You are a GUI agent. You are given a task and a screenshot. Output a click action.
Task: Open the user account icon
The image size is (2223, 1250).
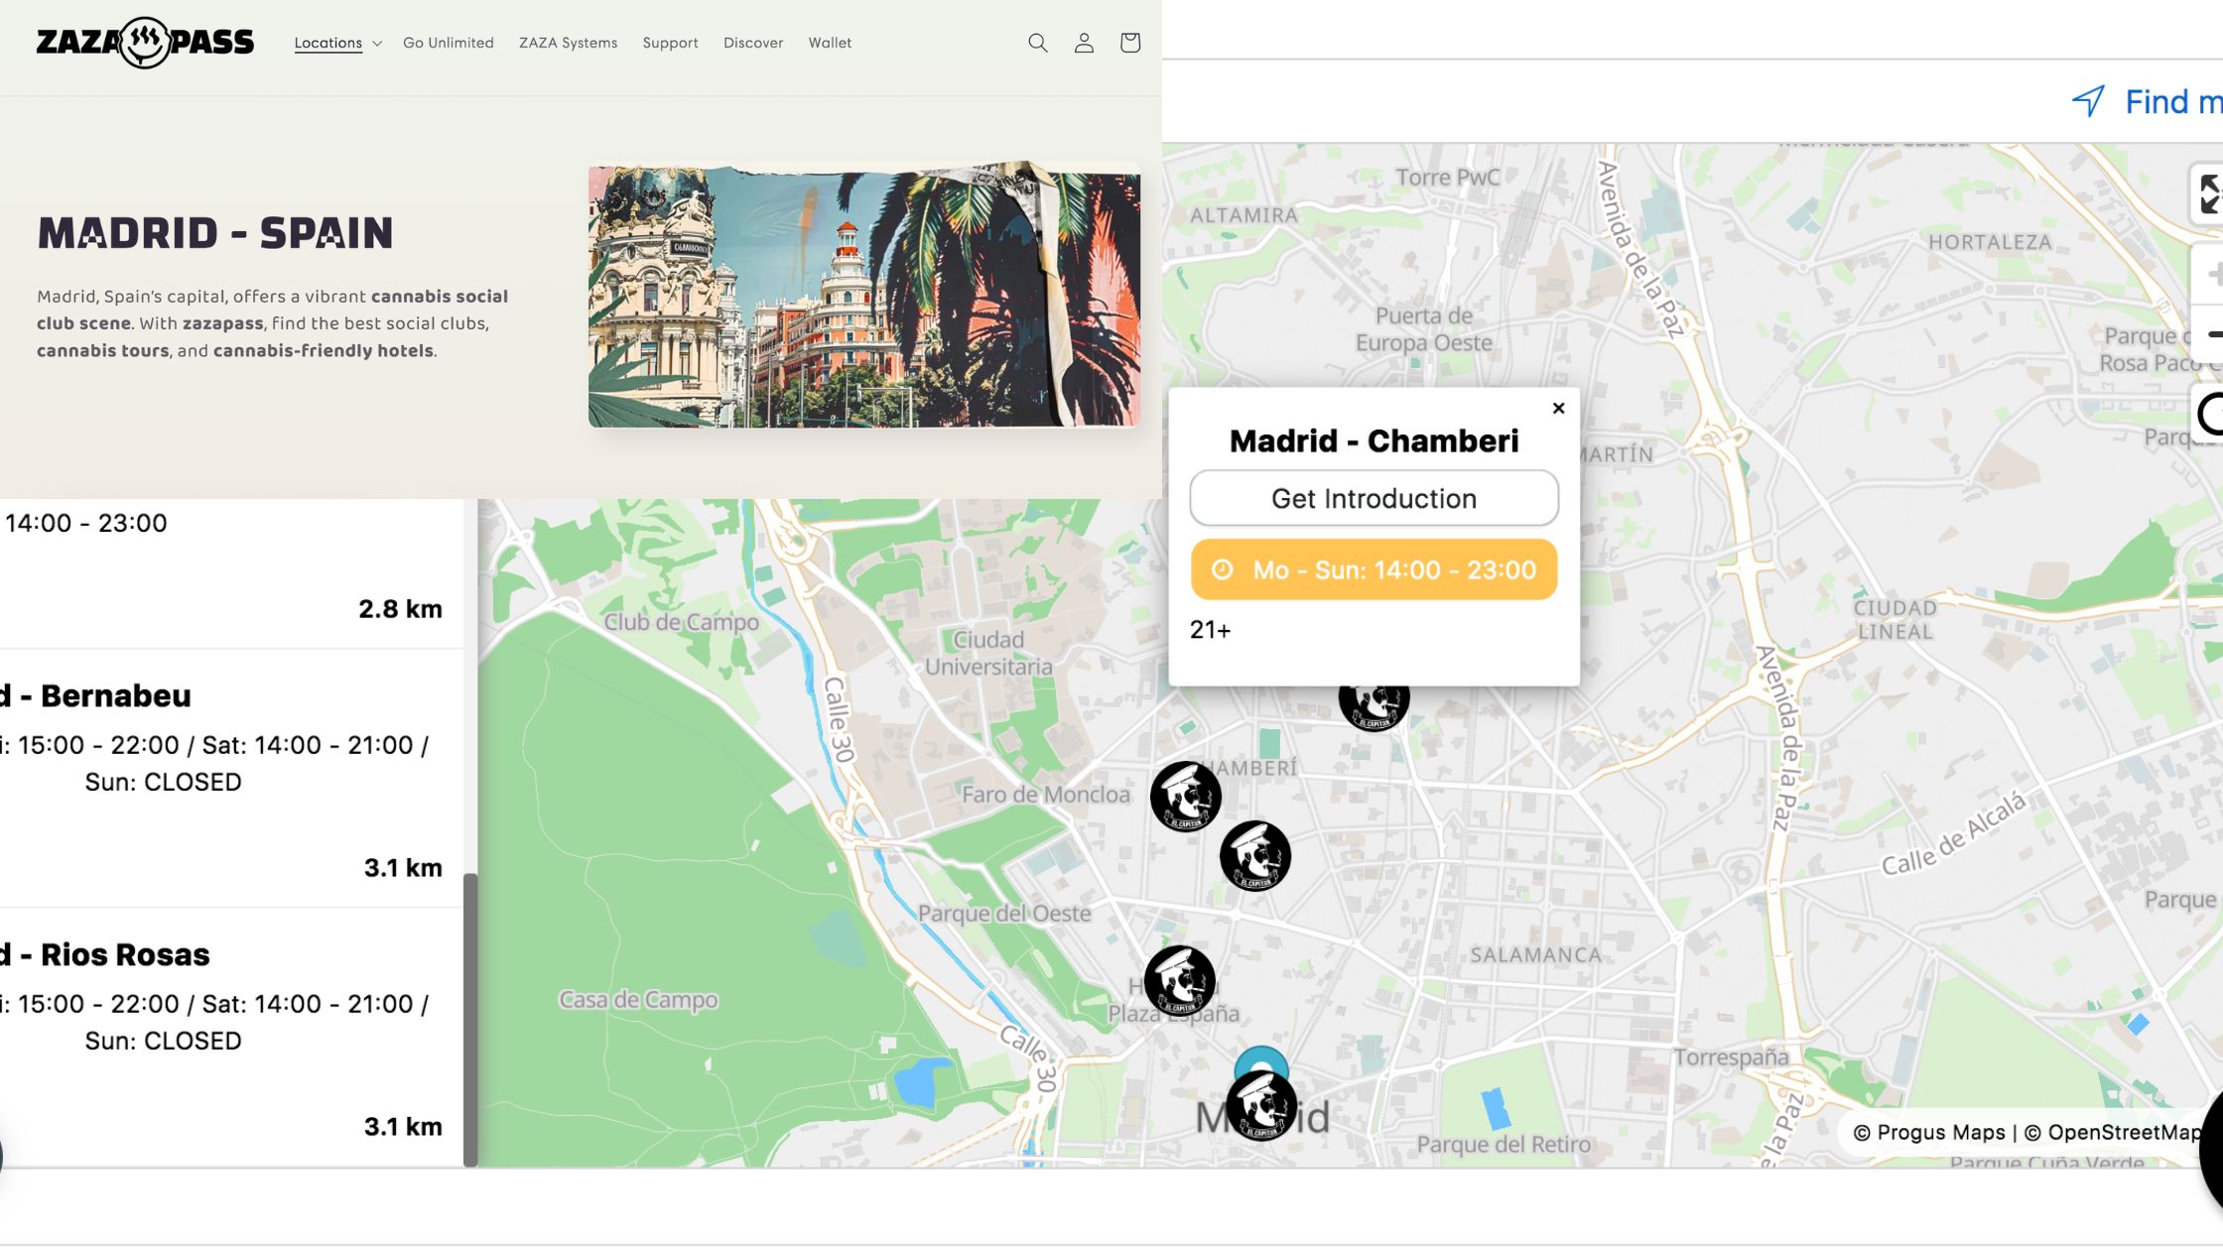tap(1084, 43)
